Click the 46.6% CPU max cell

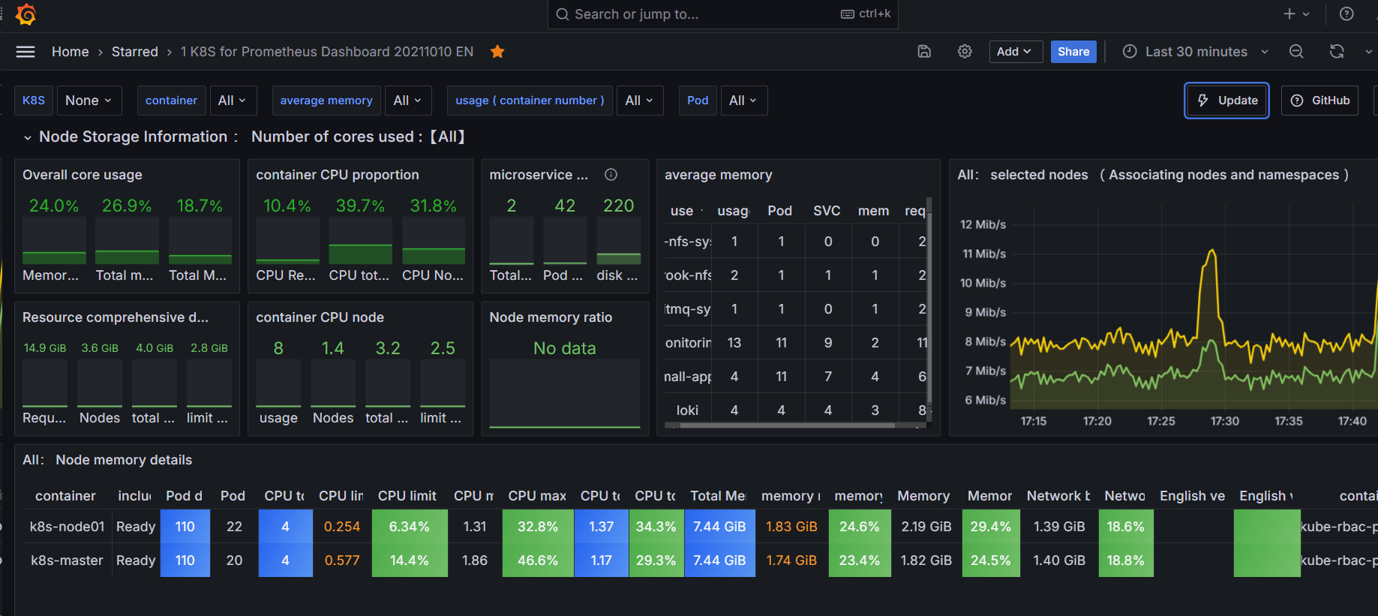(538, 560)
